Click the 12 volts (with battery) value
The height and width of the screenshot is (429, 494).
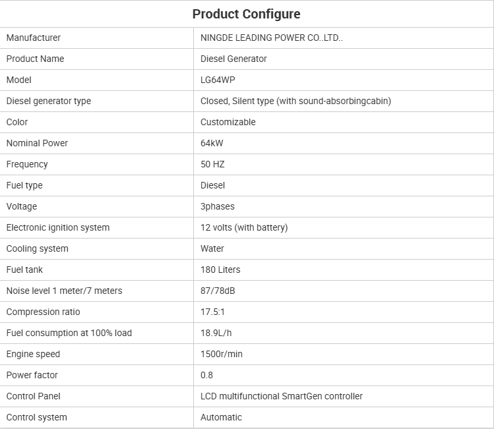[244, 227]
